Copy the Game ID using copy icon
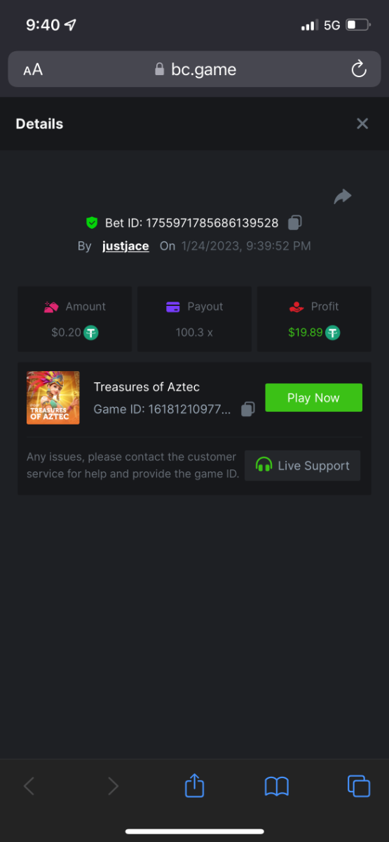 [247, 409]
